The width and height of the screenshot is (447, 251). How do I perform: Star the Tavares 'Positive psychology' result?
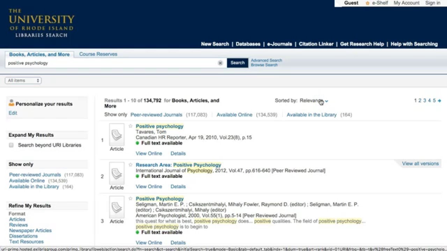tap(131, 126)
